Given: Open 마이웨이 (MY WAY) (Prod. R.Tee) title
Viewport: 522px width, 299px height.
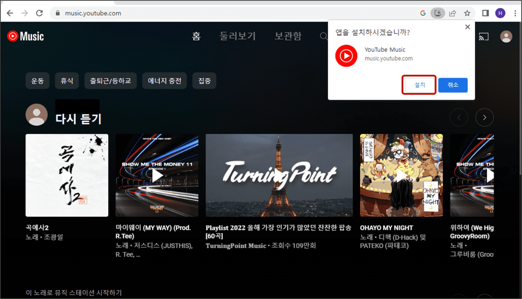Looking at the screenshot, I should (x=153, y=232).
